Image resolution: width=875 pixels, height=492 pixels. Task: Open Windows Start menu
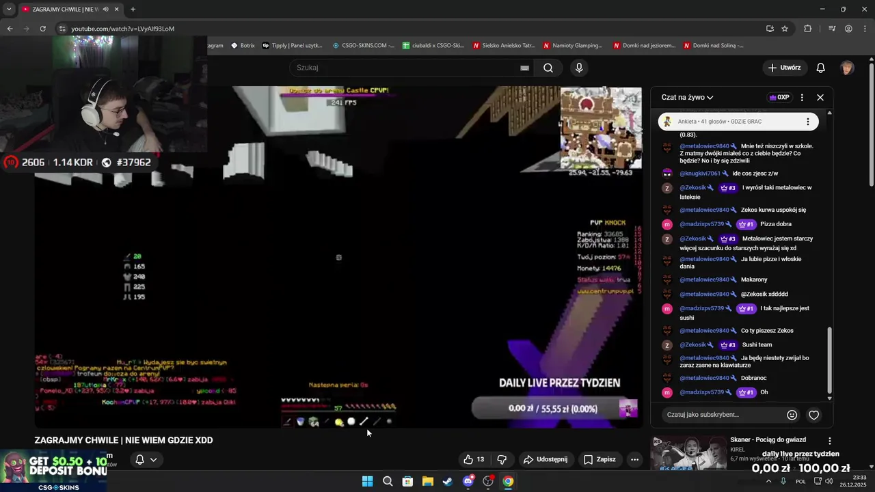click(367, 481)
